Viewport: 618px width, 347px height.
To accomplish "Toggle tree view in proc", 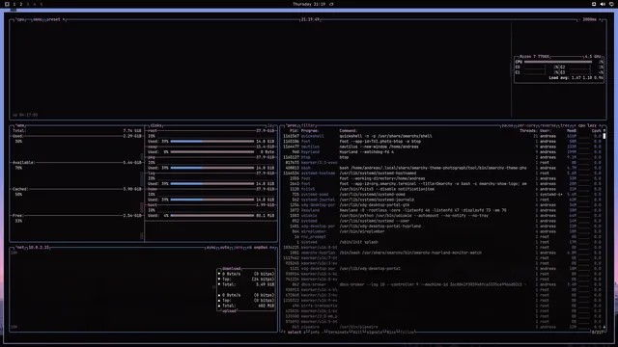I will pyautogui.click(x=565, y=125).
